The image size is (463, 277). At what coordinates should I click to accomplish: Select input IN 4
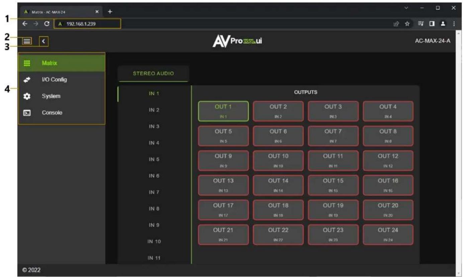154,143
